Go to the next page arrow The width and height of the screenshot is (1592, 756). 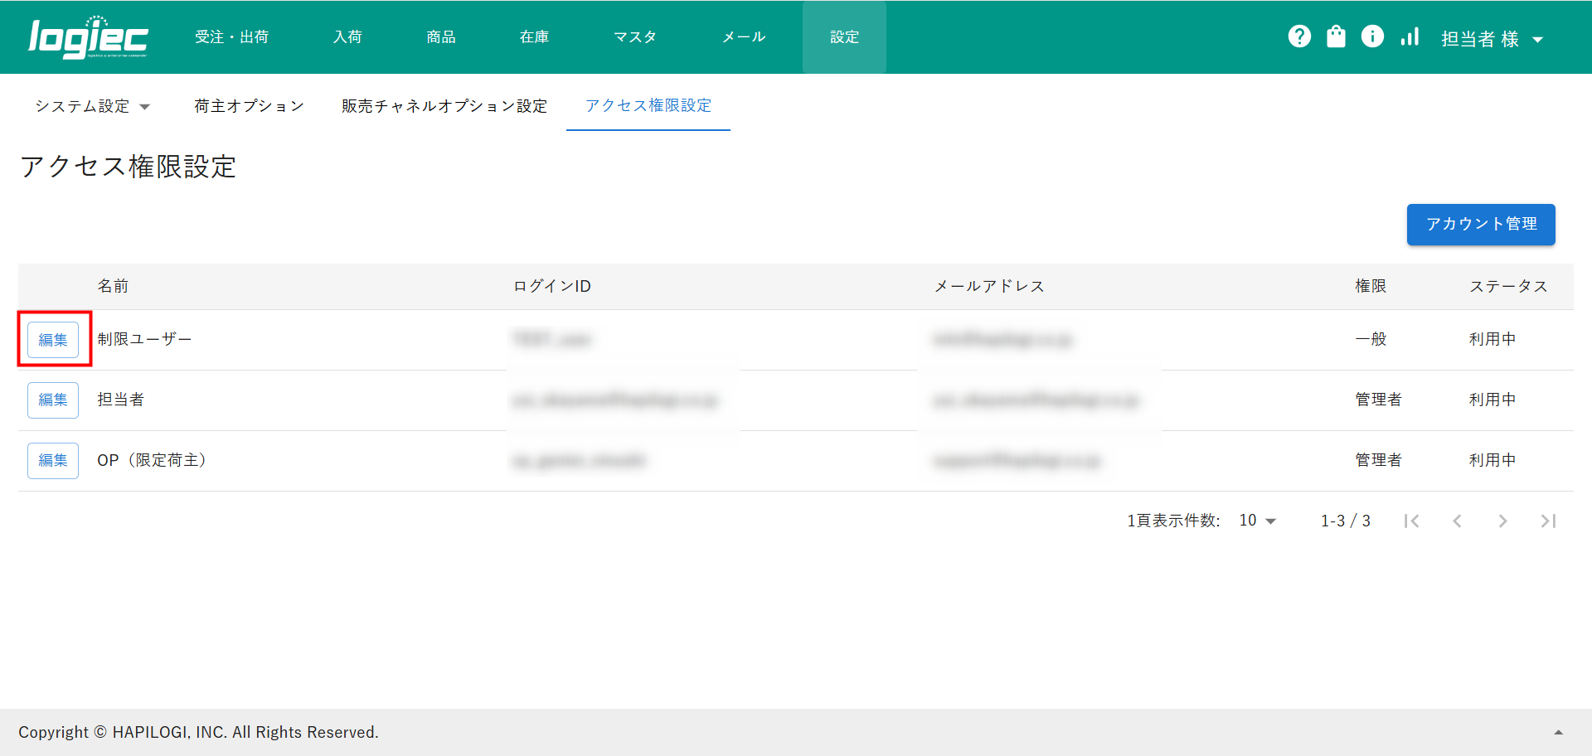1502,521
